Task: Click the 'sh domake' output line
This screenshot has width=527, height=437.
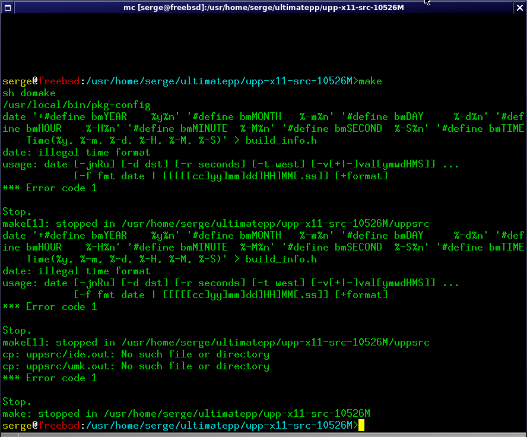Action: point(29,93)
